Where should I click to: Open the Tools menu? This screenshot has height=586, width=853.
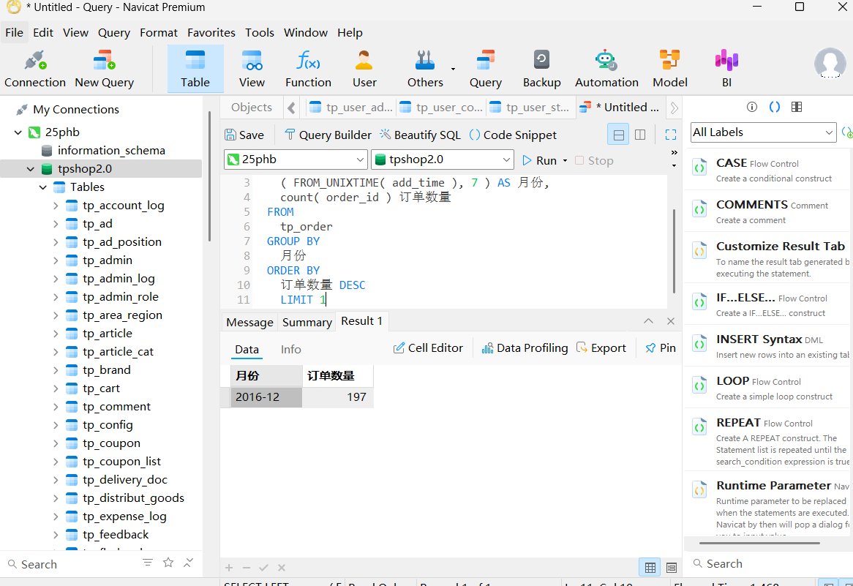pyautogui.click(x=260, y=33)
